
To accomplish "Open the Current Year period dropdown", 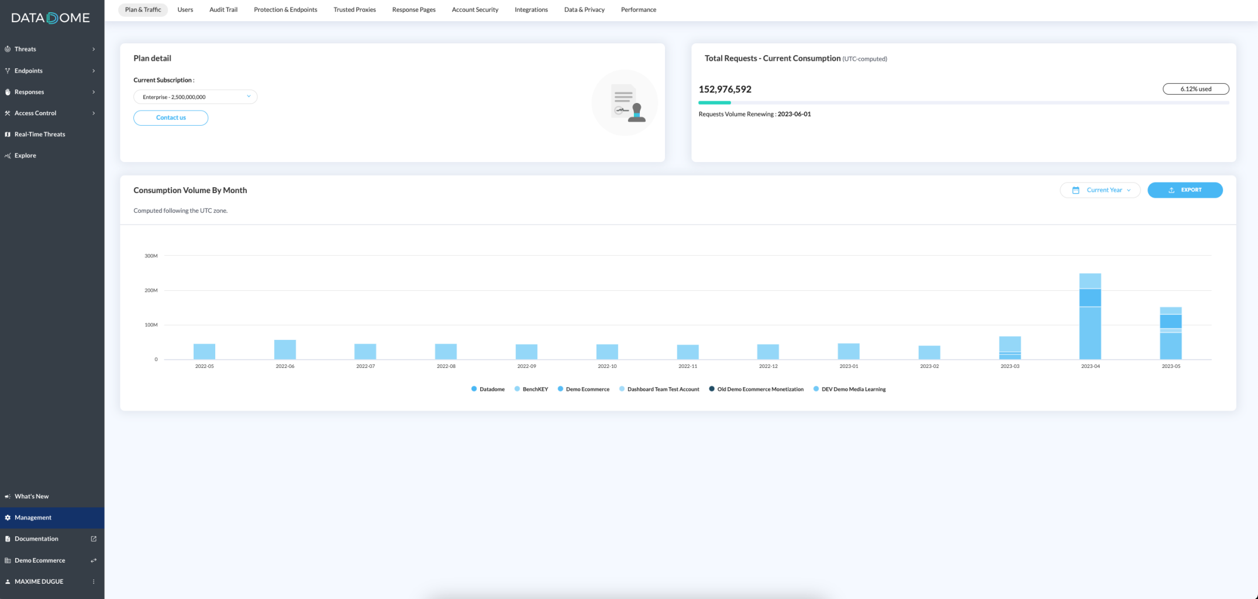I will coord(1100,190).
